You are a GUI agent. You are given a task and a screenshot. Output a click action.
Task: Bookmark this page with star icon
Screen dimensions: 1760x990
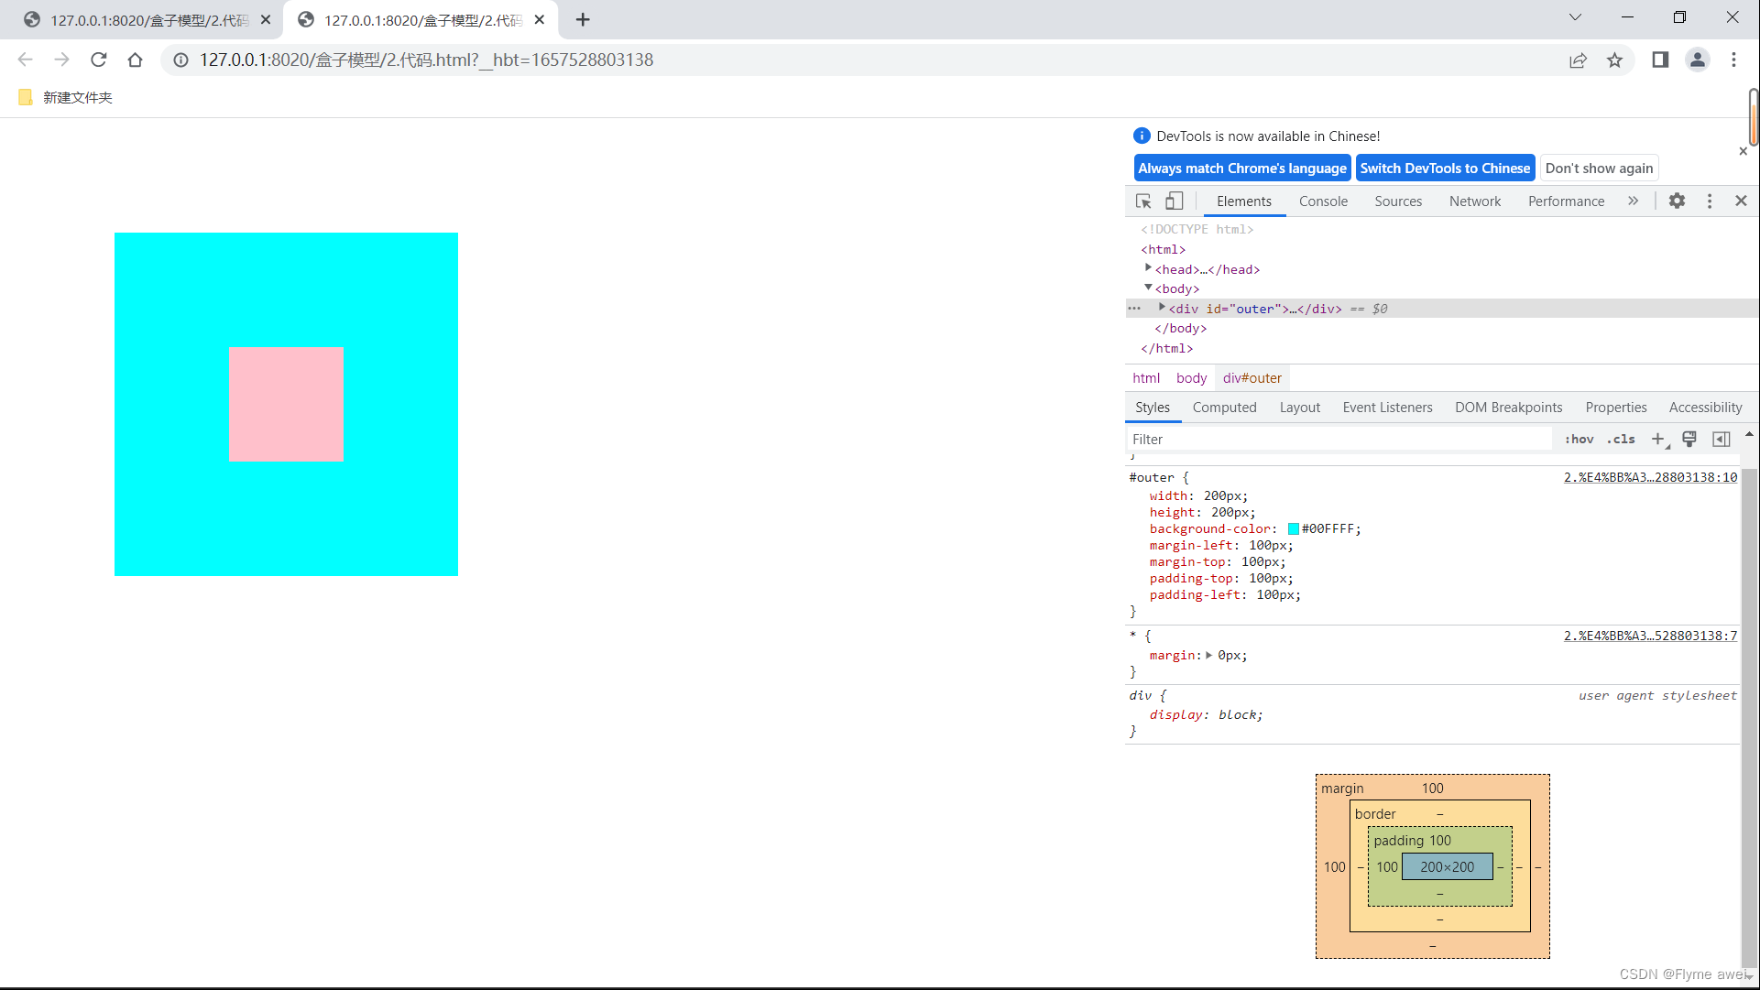[1614, 60]
